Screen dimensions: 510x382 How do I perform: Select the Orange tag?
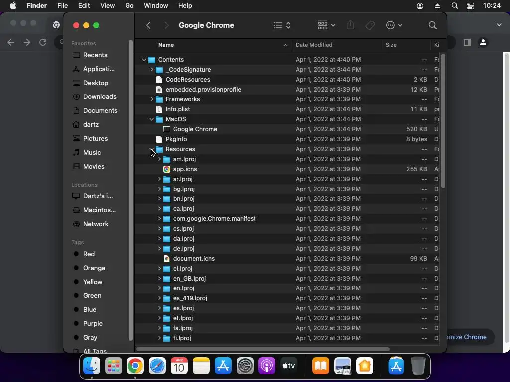[x=94, y=268]
